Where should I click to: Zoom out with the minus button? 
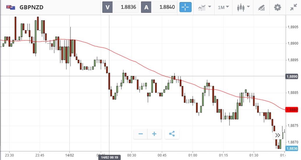140,134
